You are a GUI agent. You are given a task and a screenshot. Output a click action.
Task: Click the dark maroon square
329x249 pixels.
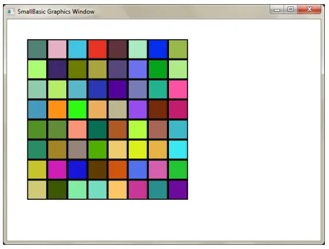click(x=118, y=49)
